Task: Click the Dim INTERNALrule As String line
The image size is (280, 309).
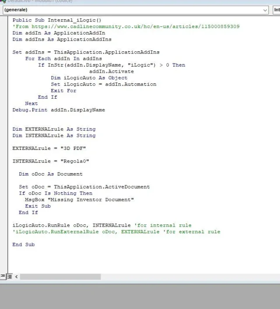Action: point(54,135)
